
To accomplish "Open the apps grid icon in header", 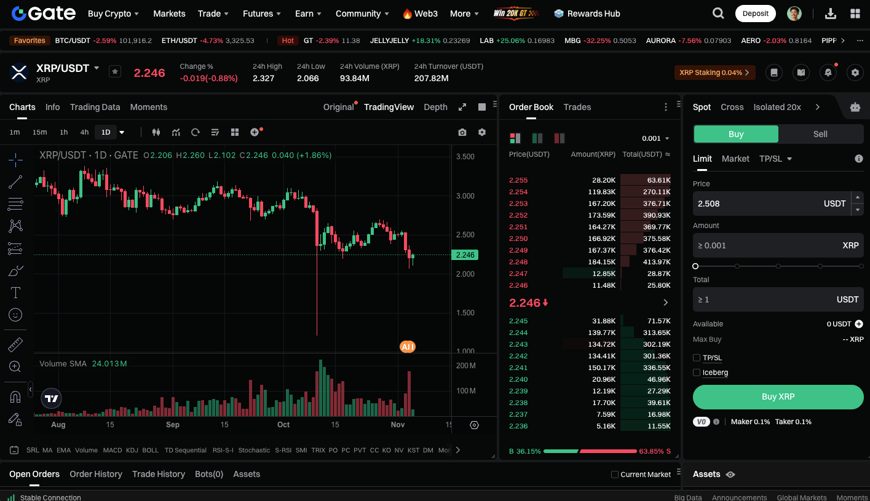I will (x=855, y=14).
